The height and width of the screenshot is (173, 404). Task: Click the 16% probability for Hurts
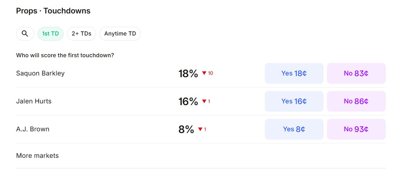(x=188, y=102)
